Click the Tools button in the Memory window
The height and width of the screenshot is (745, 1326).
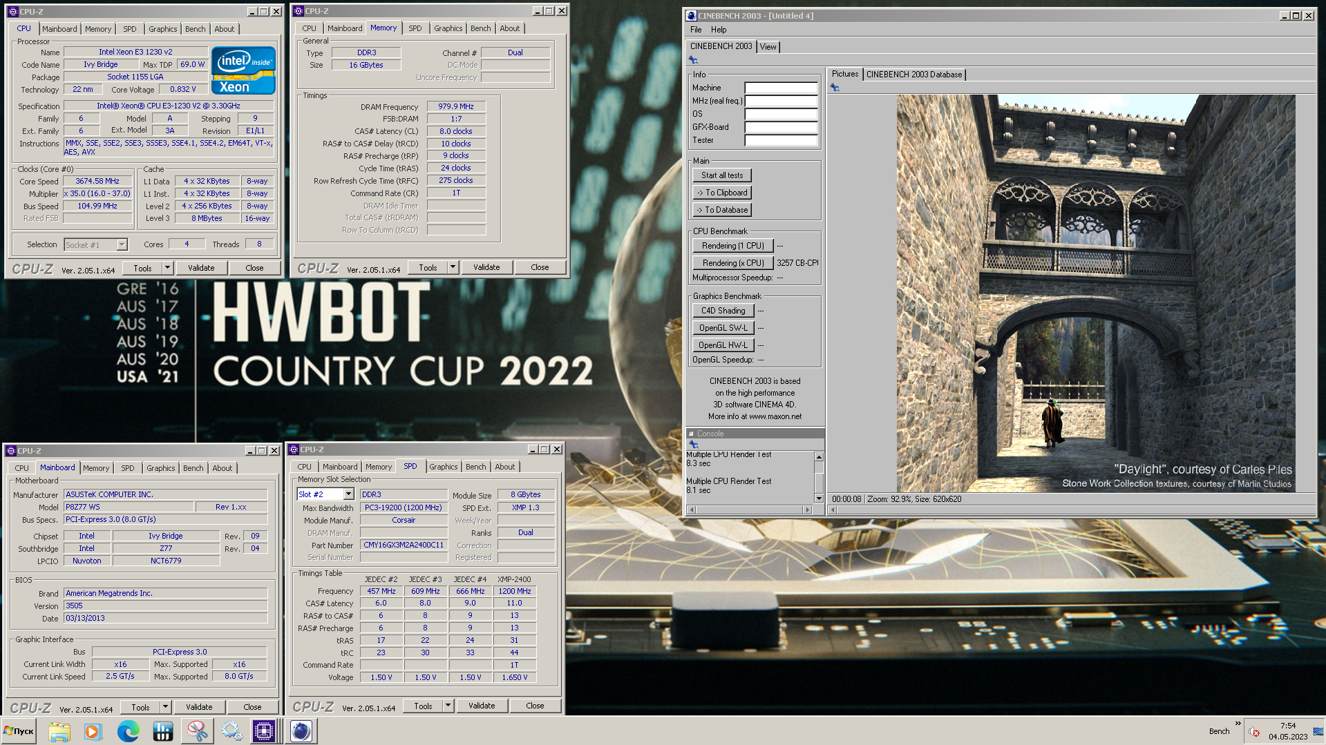pos(428,267)
